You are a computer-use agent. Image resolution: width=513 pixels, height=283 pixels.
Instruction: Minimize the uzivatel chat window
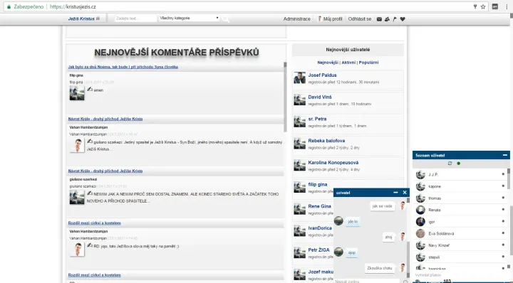[395, 193]
